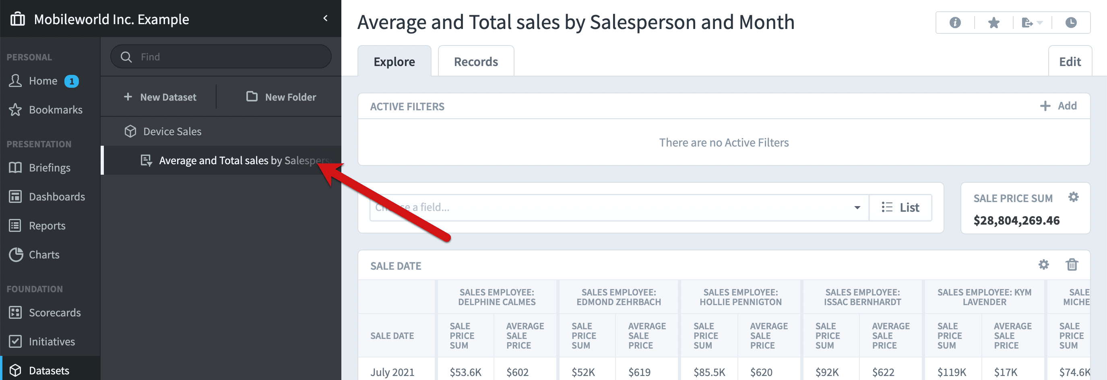Viewport: 1107px width, 380px height.
Task: Open the export dropdown icon
Action: [x=1032, y=23]
